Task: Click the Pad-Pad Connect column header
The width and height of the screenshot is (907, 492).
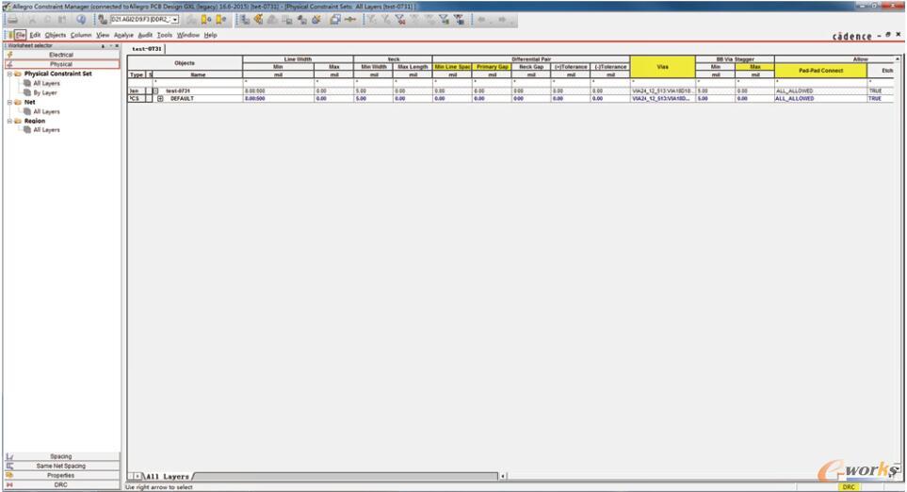Action: (x=820, y=70)
